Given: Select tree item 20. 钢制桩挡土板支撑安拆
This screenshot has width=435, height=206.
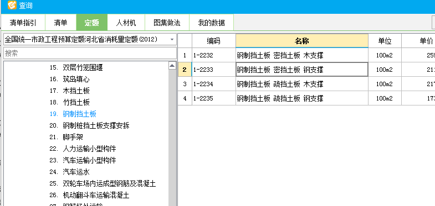Looking at the screenshot, I should [89, 125].
